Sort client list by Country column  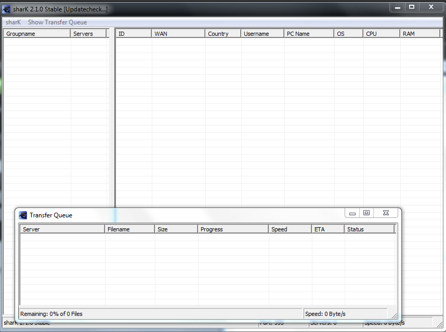tap(223, 34)
